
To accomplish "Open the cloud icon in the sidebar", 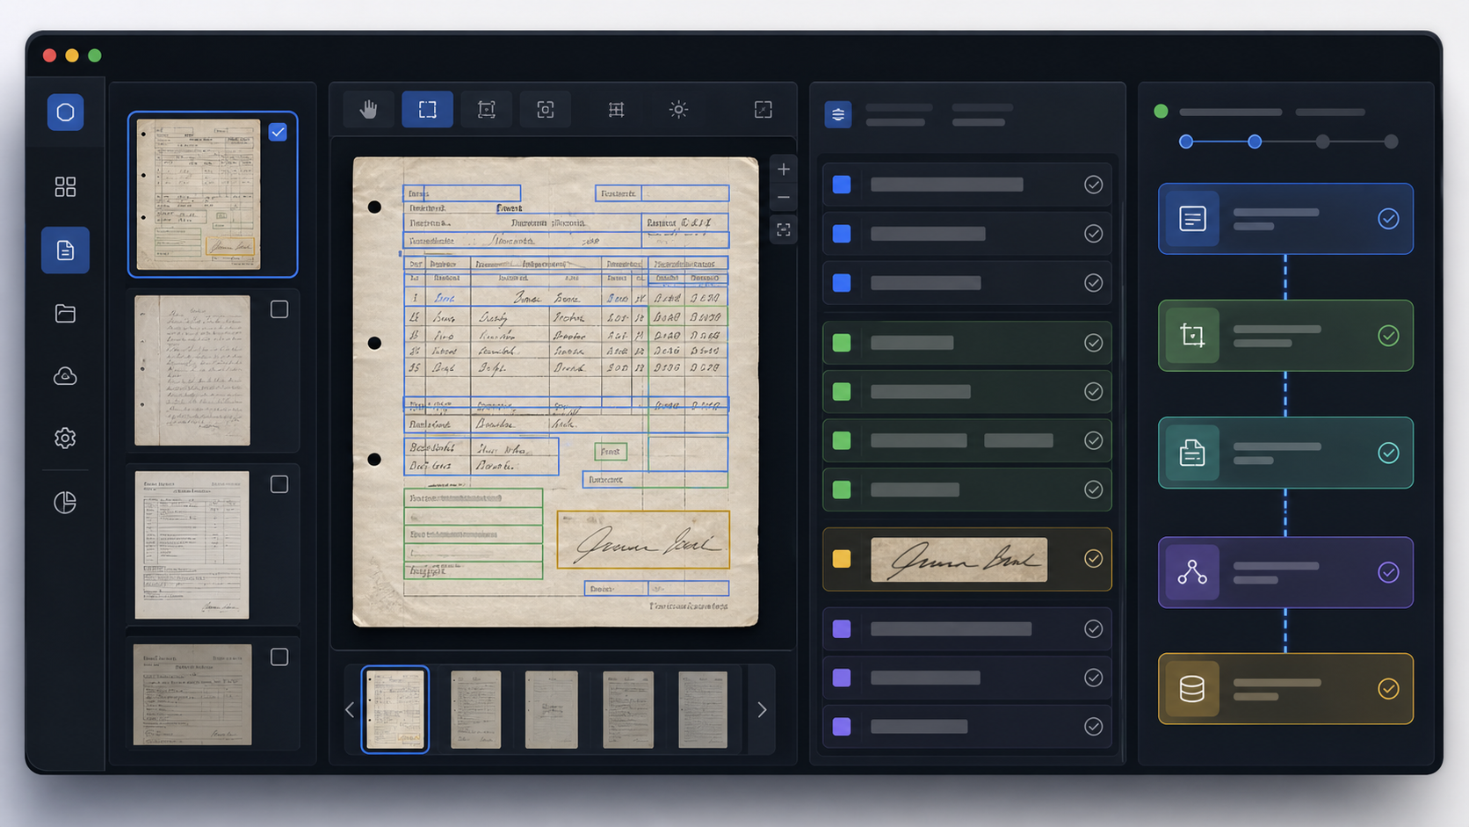I will click(65, 376).
